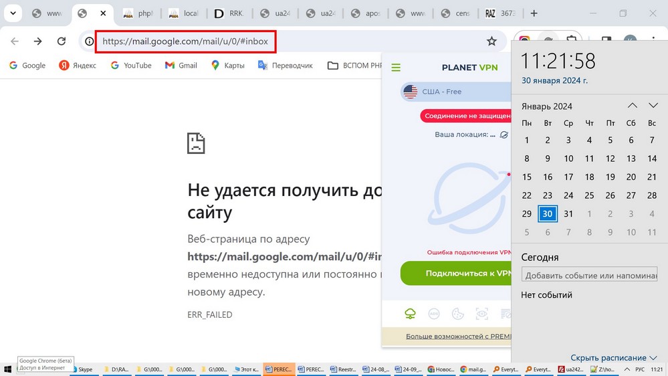
Task: Reload the page with the refresh icon
Action: click(x=62, y=41)
